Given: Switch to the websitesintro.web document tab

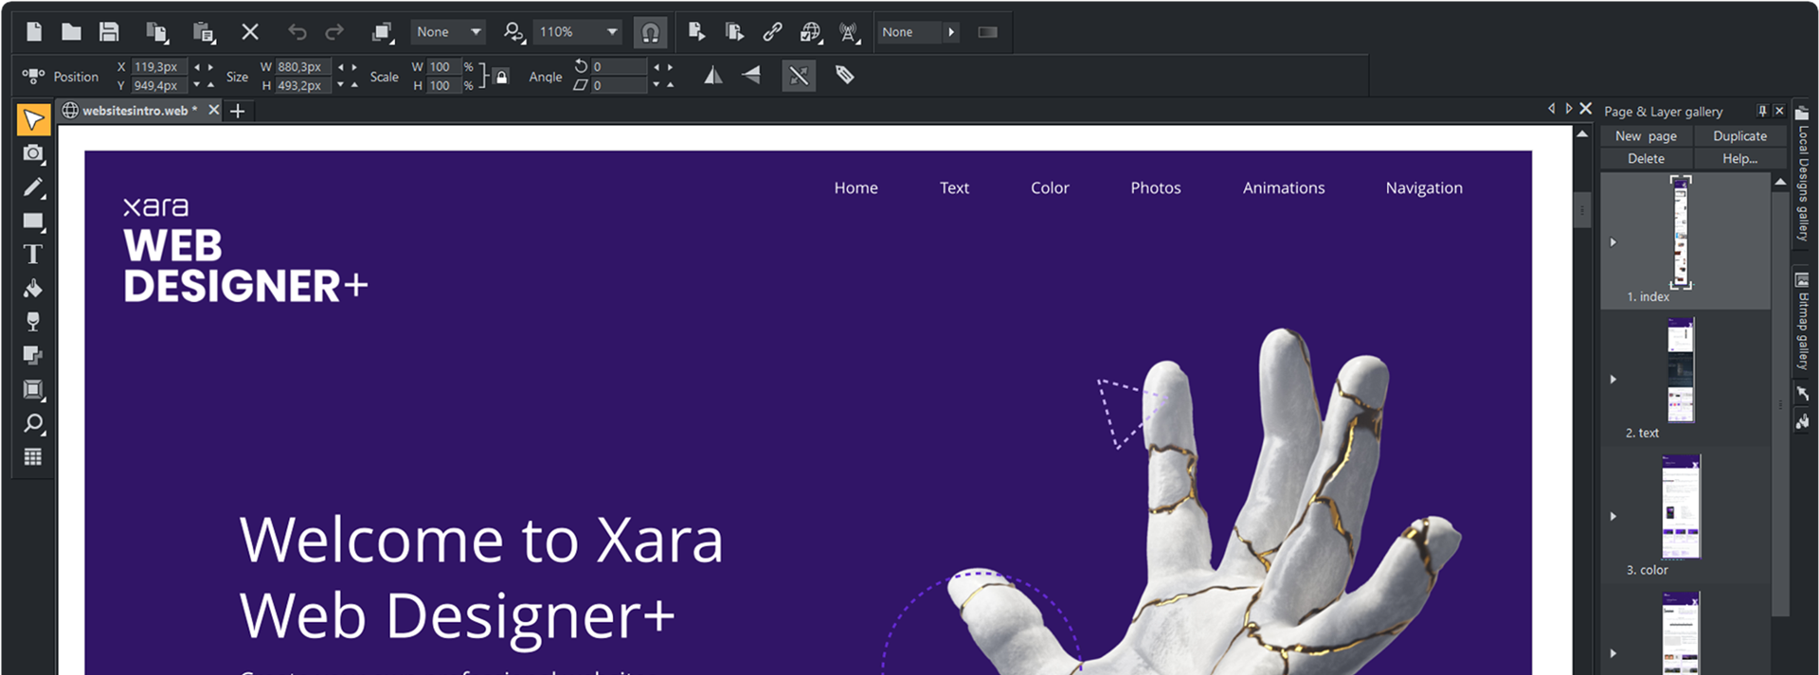Looking at the screenshot, I should point(135,111).
